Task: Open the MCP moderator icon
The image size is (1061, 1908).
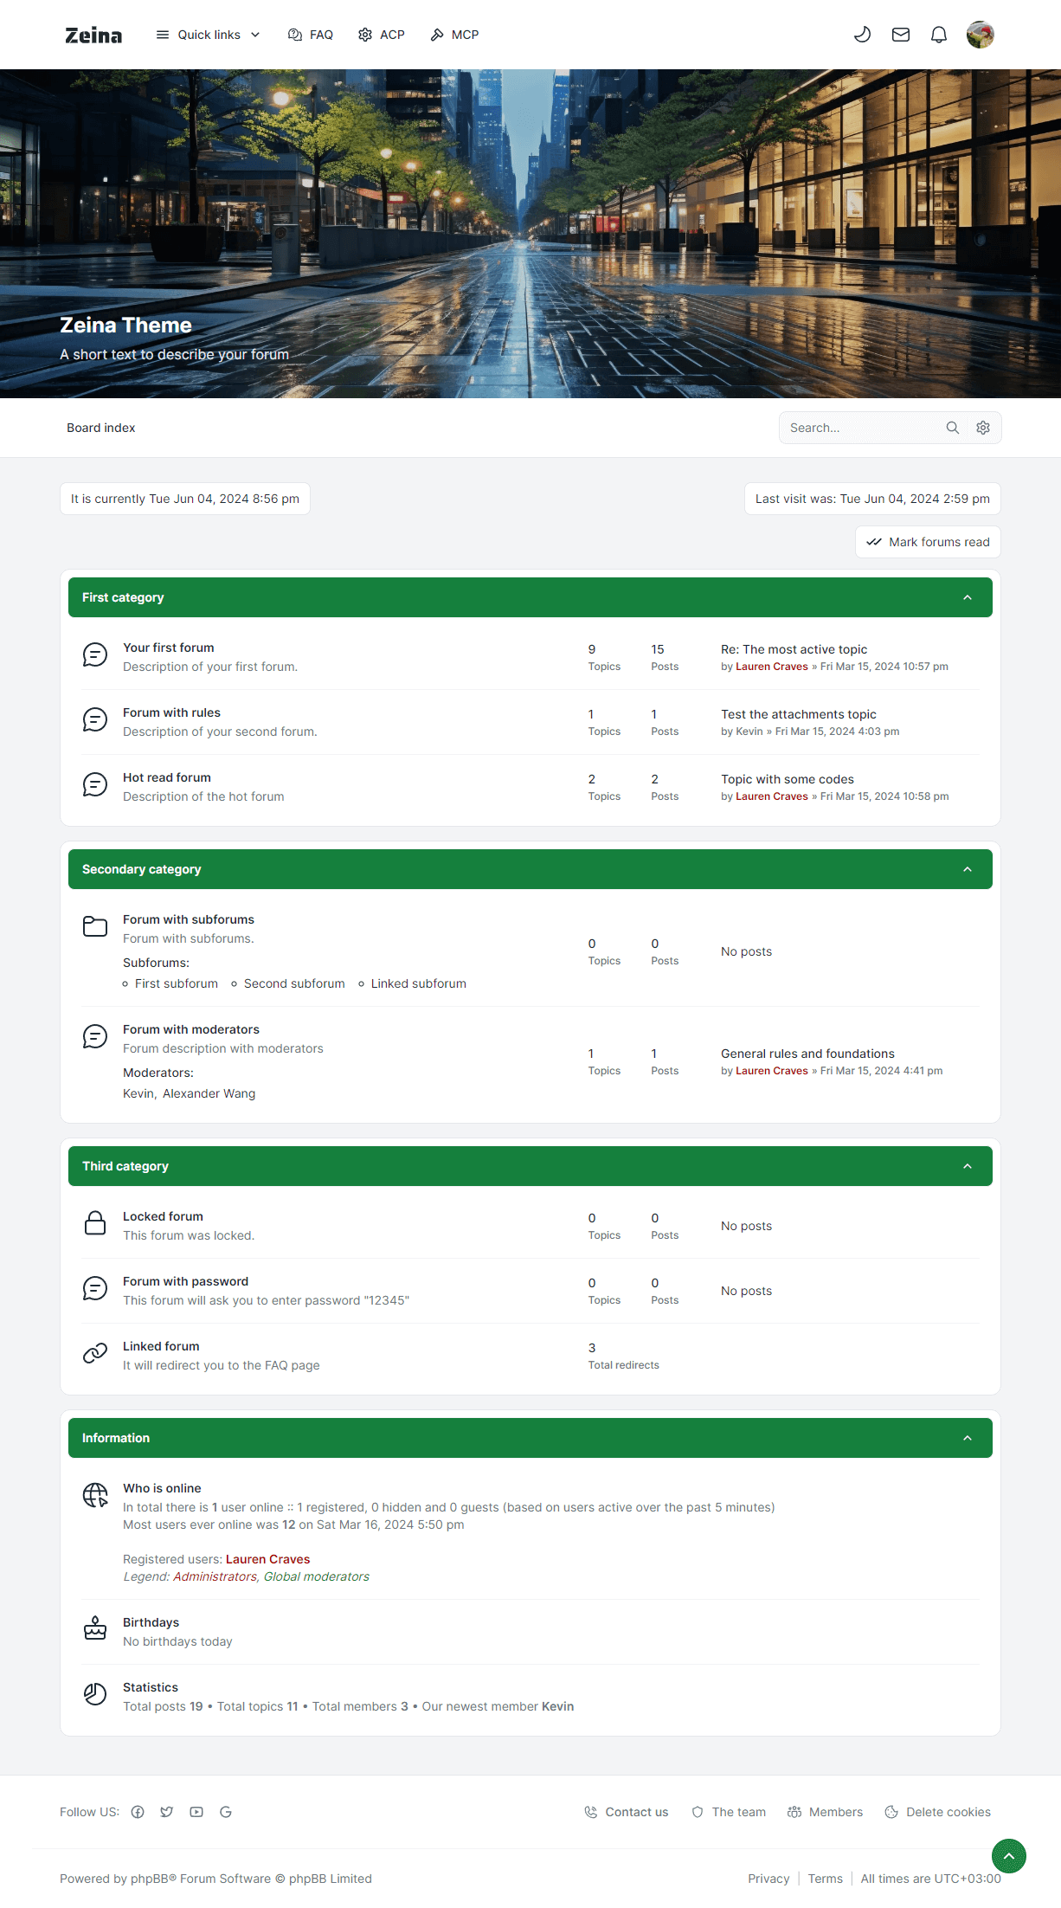Action: tap(439, 35)
